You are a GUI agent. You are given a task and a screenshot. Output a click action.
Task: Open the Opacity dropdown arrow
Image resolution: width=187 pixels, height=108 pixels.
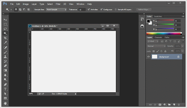(182, 46)
